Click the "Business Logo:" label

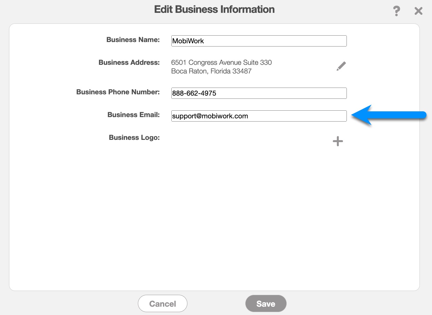[x=134, y=138]
